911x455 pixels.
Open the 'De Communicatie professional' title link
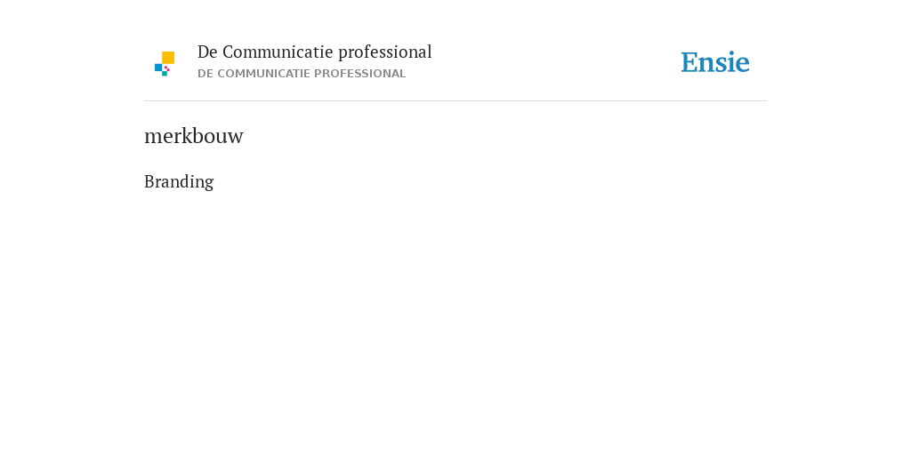pyautogui.click(x=314, y=52)
